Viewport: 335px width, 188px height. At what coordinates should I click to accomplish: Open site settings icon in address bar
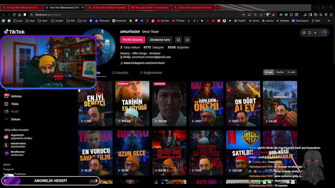pos(32,15)
